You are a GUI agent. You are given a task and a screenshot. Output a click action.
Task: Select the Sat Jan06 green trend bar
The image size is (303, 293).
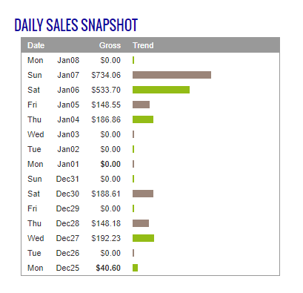click(161, 90)
